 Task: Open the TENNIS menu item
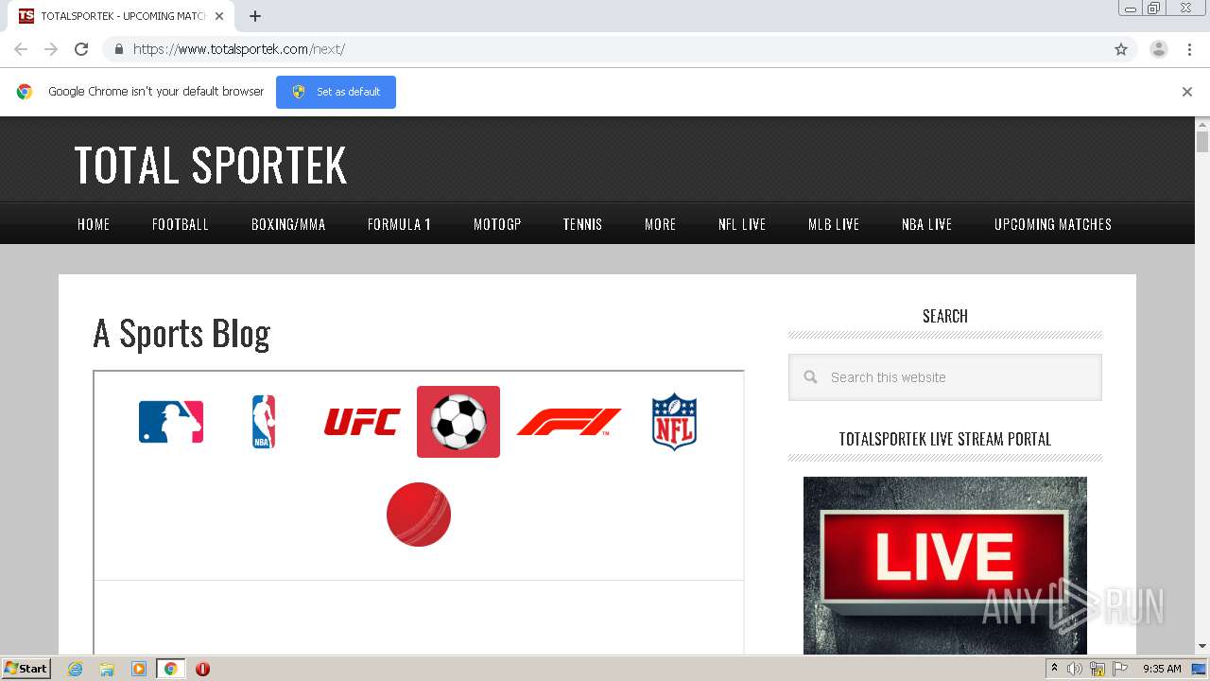[x=582, y=224]
